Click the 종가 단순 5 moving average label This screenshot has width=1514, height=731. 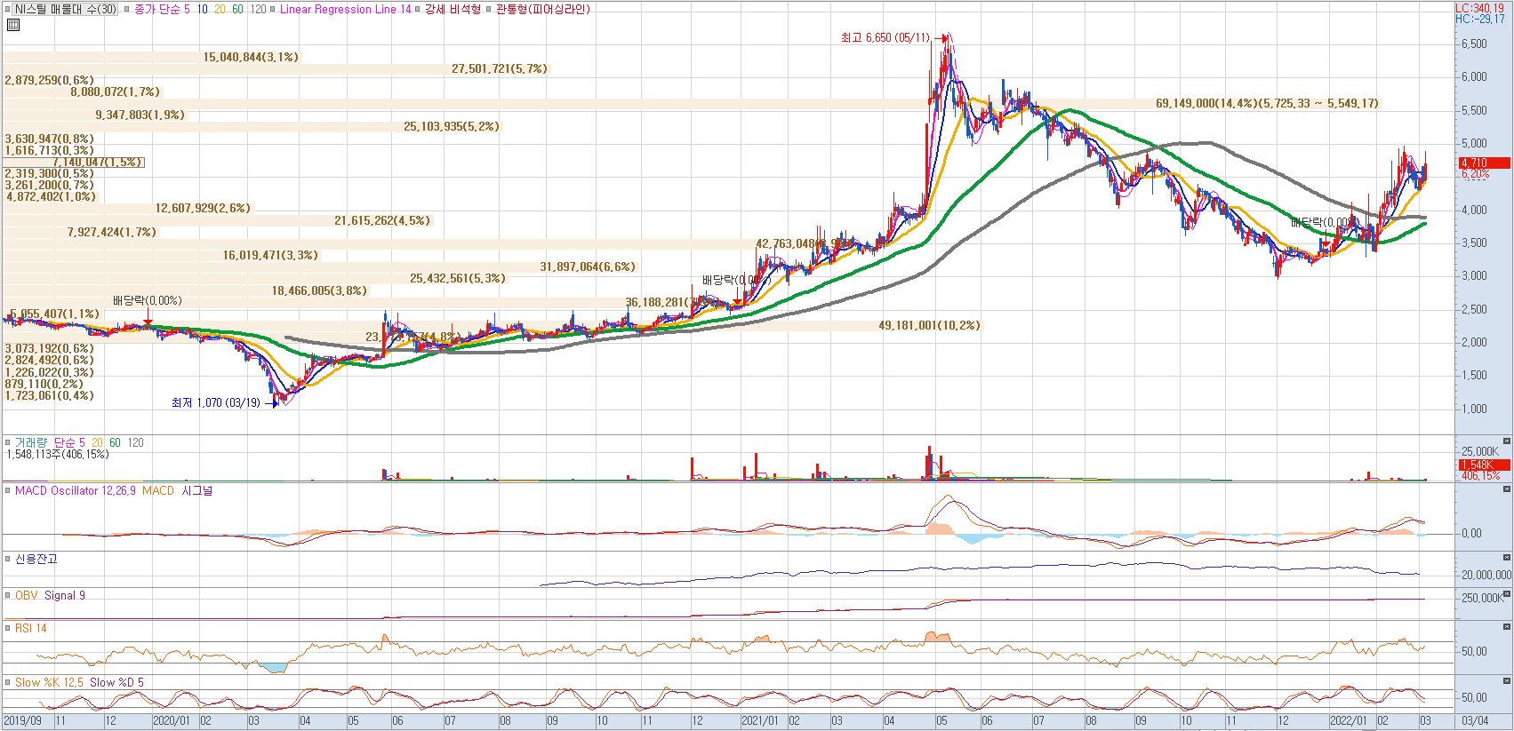pos(162,10)
